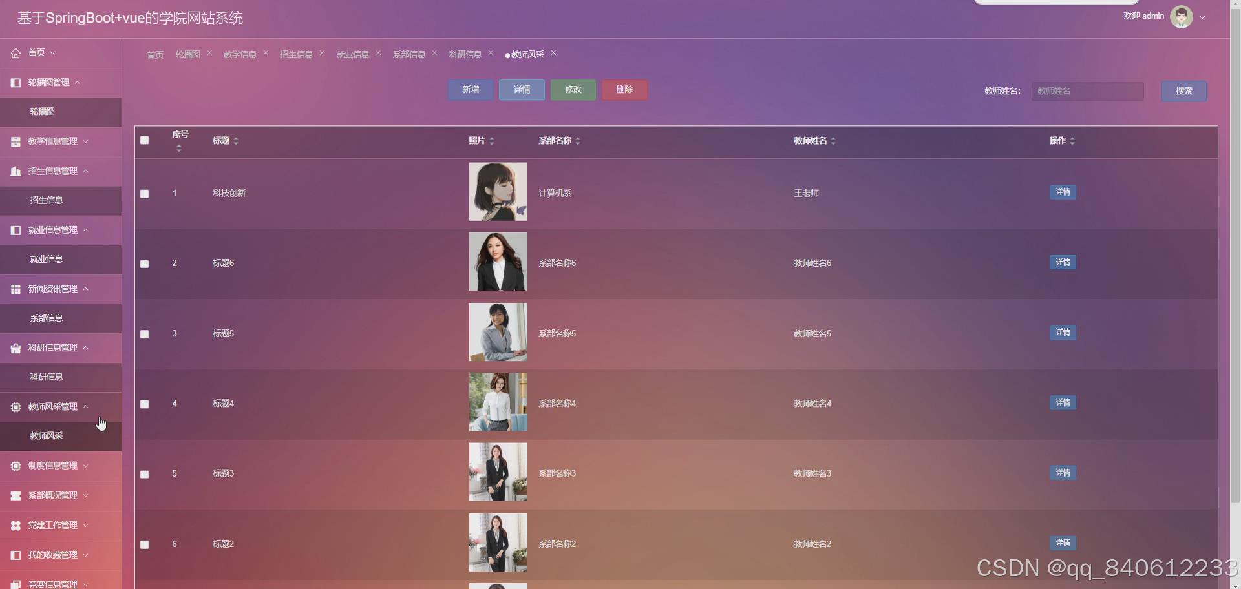Sort by 教师姓名 column arrows
The height and width of the screenshot is (589, 1241).
[833, 141]
